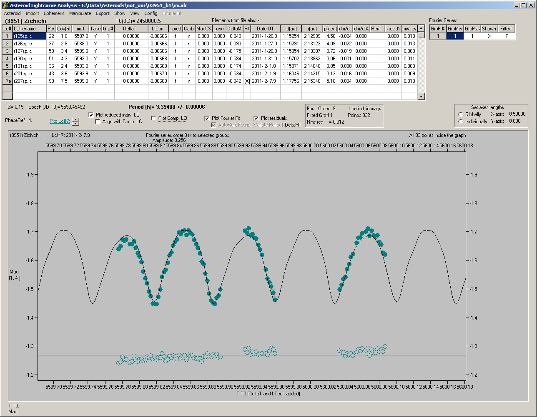
Task: Click scroll up arrow of lightcurve table
Action: (422, 28)
